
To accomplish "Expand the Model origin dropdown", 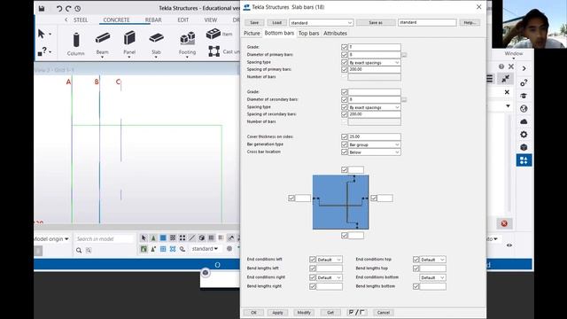I will tap(51, 238).
